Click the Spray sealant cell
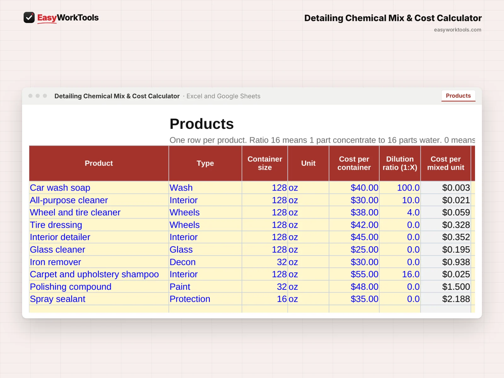 pos(99,299)
